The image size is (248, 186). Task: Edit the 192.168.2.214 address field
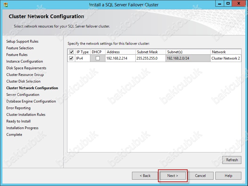tap(120, 58)
